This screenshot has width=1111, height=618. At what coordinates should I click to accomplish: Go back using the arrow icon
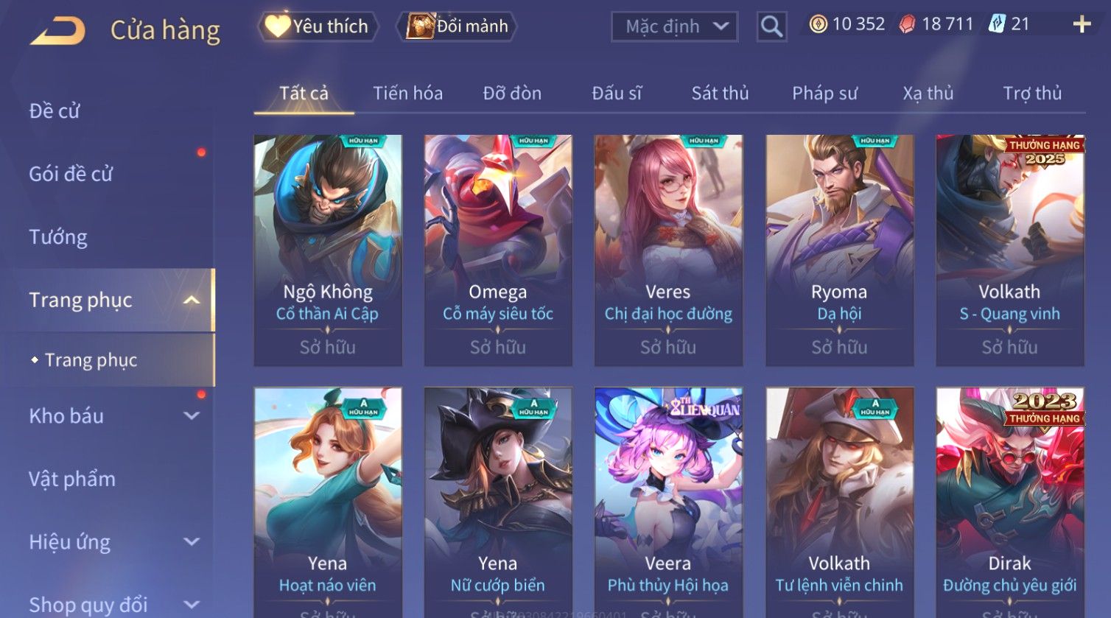[x=57, y=31]
